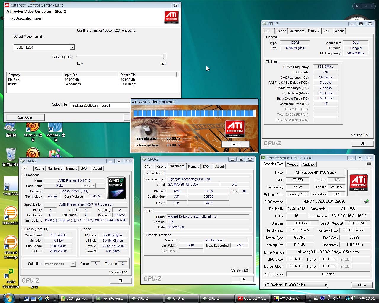The image size is (379, 303).
Task: Open the Processor #1 selection dropdown
Action: click(x=73, y=264)
